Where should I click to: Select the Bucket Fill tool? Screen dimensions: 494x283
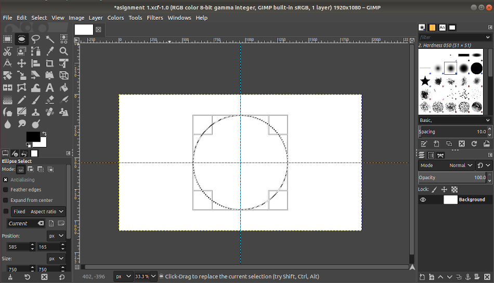64,88
